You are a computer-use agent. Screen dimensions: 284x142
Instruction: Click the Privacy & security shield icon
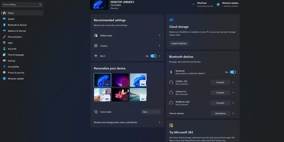coord(4,73)
